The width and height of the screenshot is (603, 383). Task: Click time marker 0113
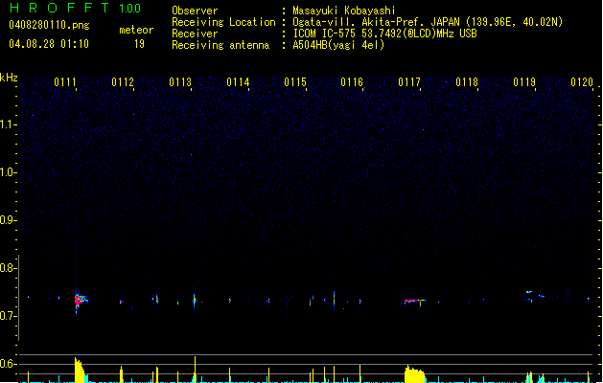pyautogui.click(x=180, y=82)
